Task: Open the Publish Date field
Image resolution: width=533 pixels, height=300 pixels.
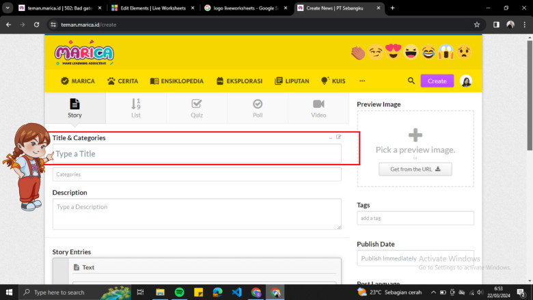Action: (415, 259)
